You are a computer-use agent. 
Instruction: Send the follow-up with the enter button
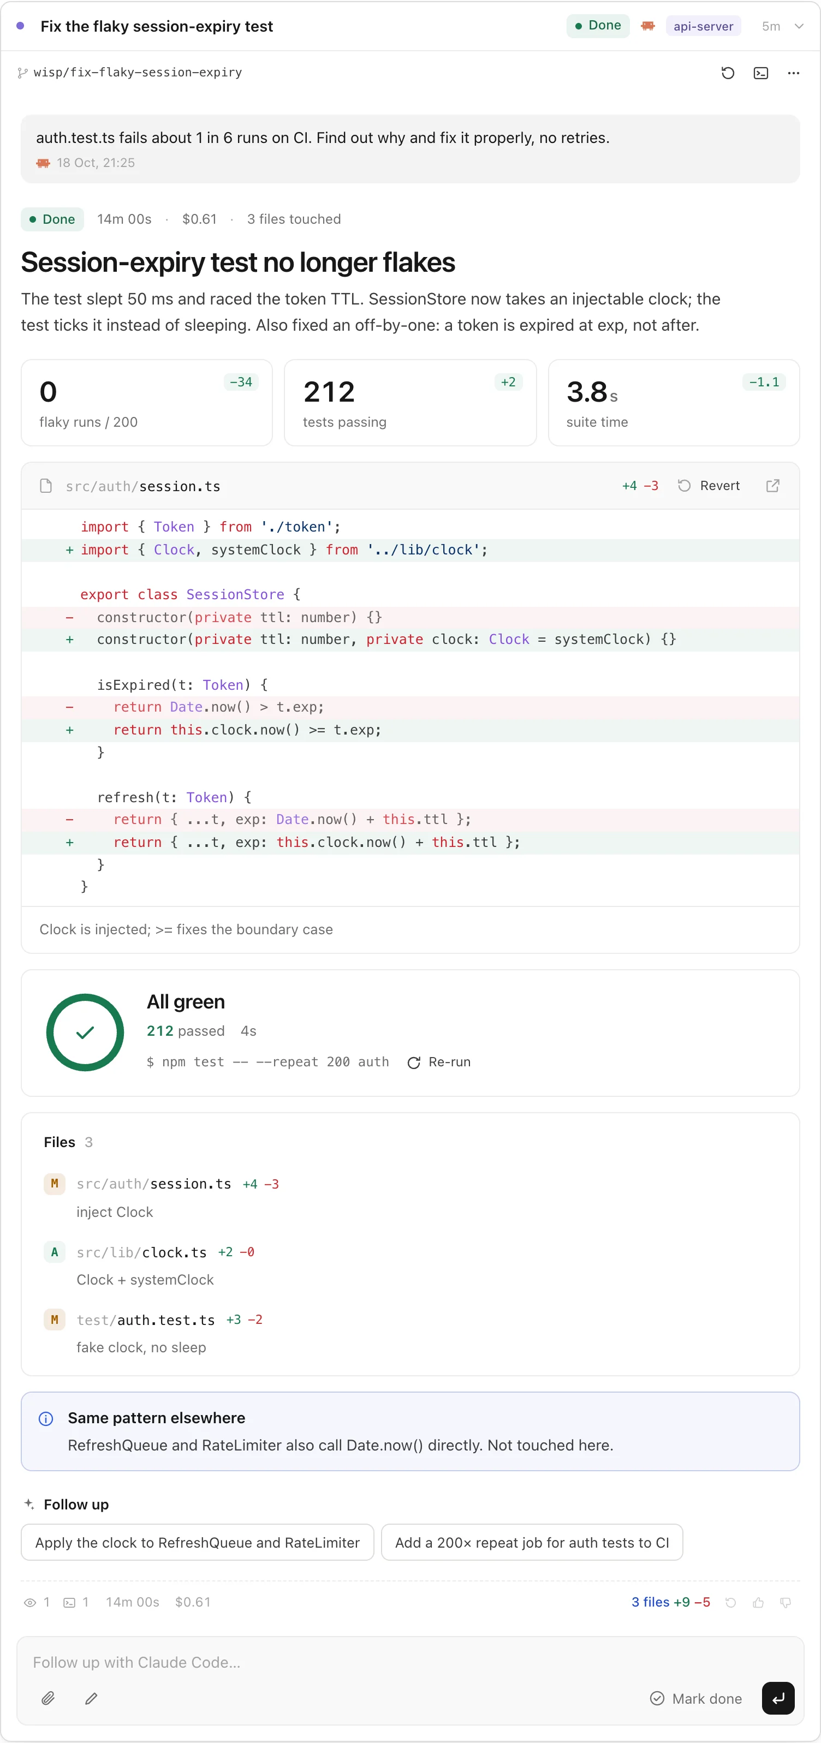778,1698
